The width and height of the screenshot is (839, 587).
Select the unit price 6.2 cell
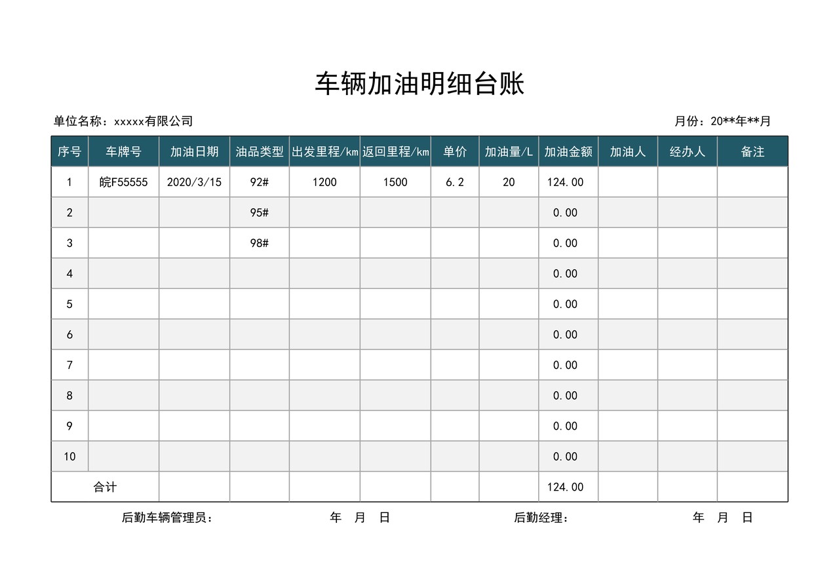point(454,181)
